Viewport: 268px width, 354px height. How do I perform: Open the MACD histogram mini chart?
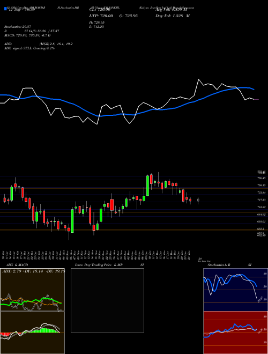tap(32, 333)
